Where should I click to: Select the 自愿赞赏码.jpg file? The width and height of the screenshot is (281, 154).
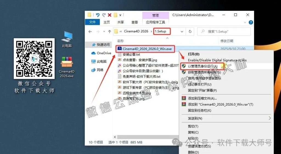pos(134,99)
